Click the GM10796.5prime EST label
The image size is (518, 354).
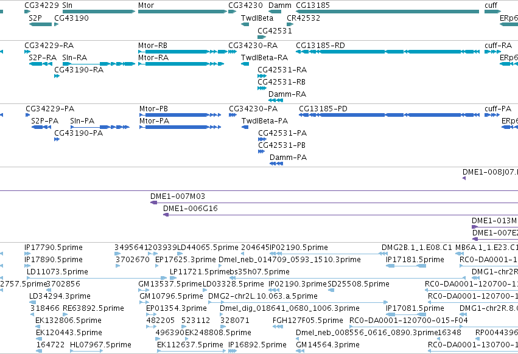pos(171,296)
